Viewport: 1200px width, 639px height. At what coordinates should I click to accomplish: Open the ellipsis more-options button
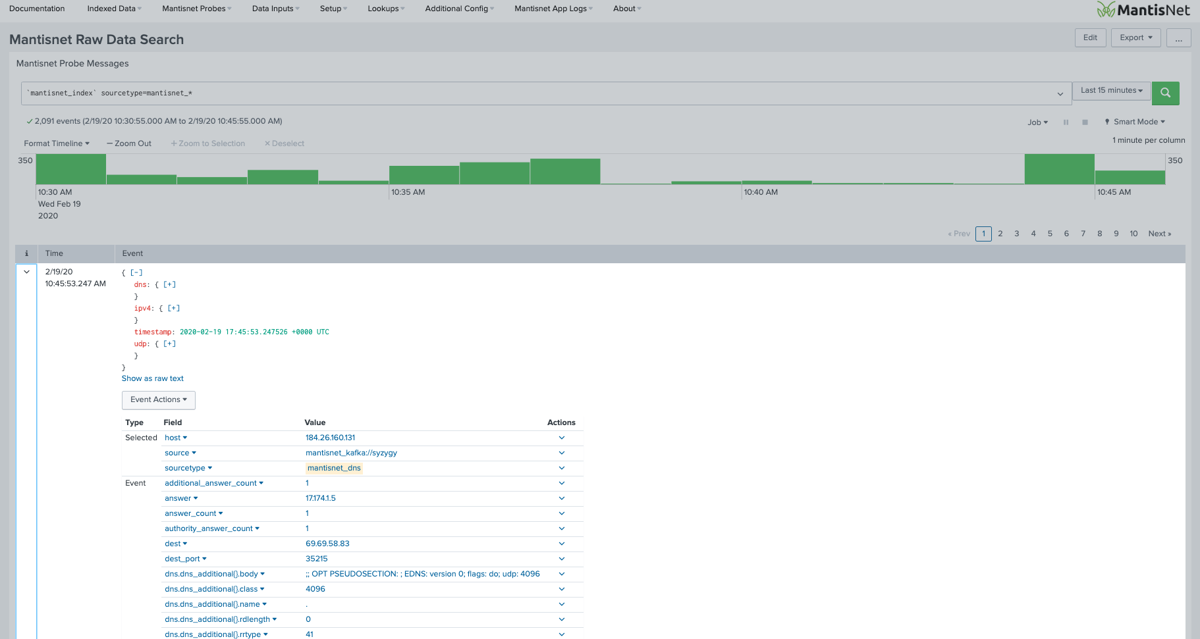click(1178, 38)
